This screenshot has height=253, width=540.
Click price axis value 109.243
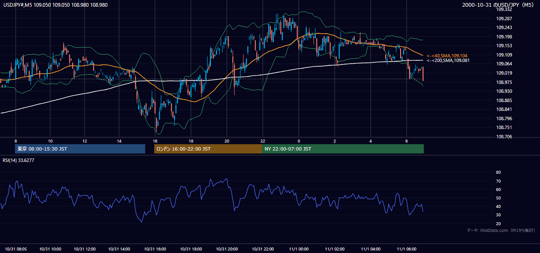(x=504, y=27)
